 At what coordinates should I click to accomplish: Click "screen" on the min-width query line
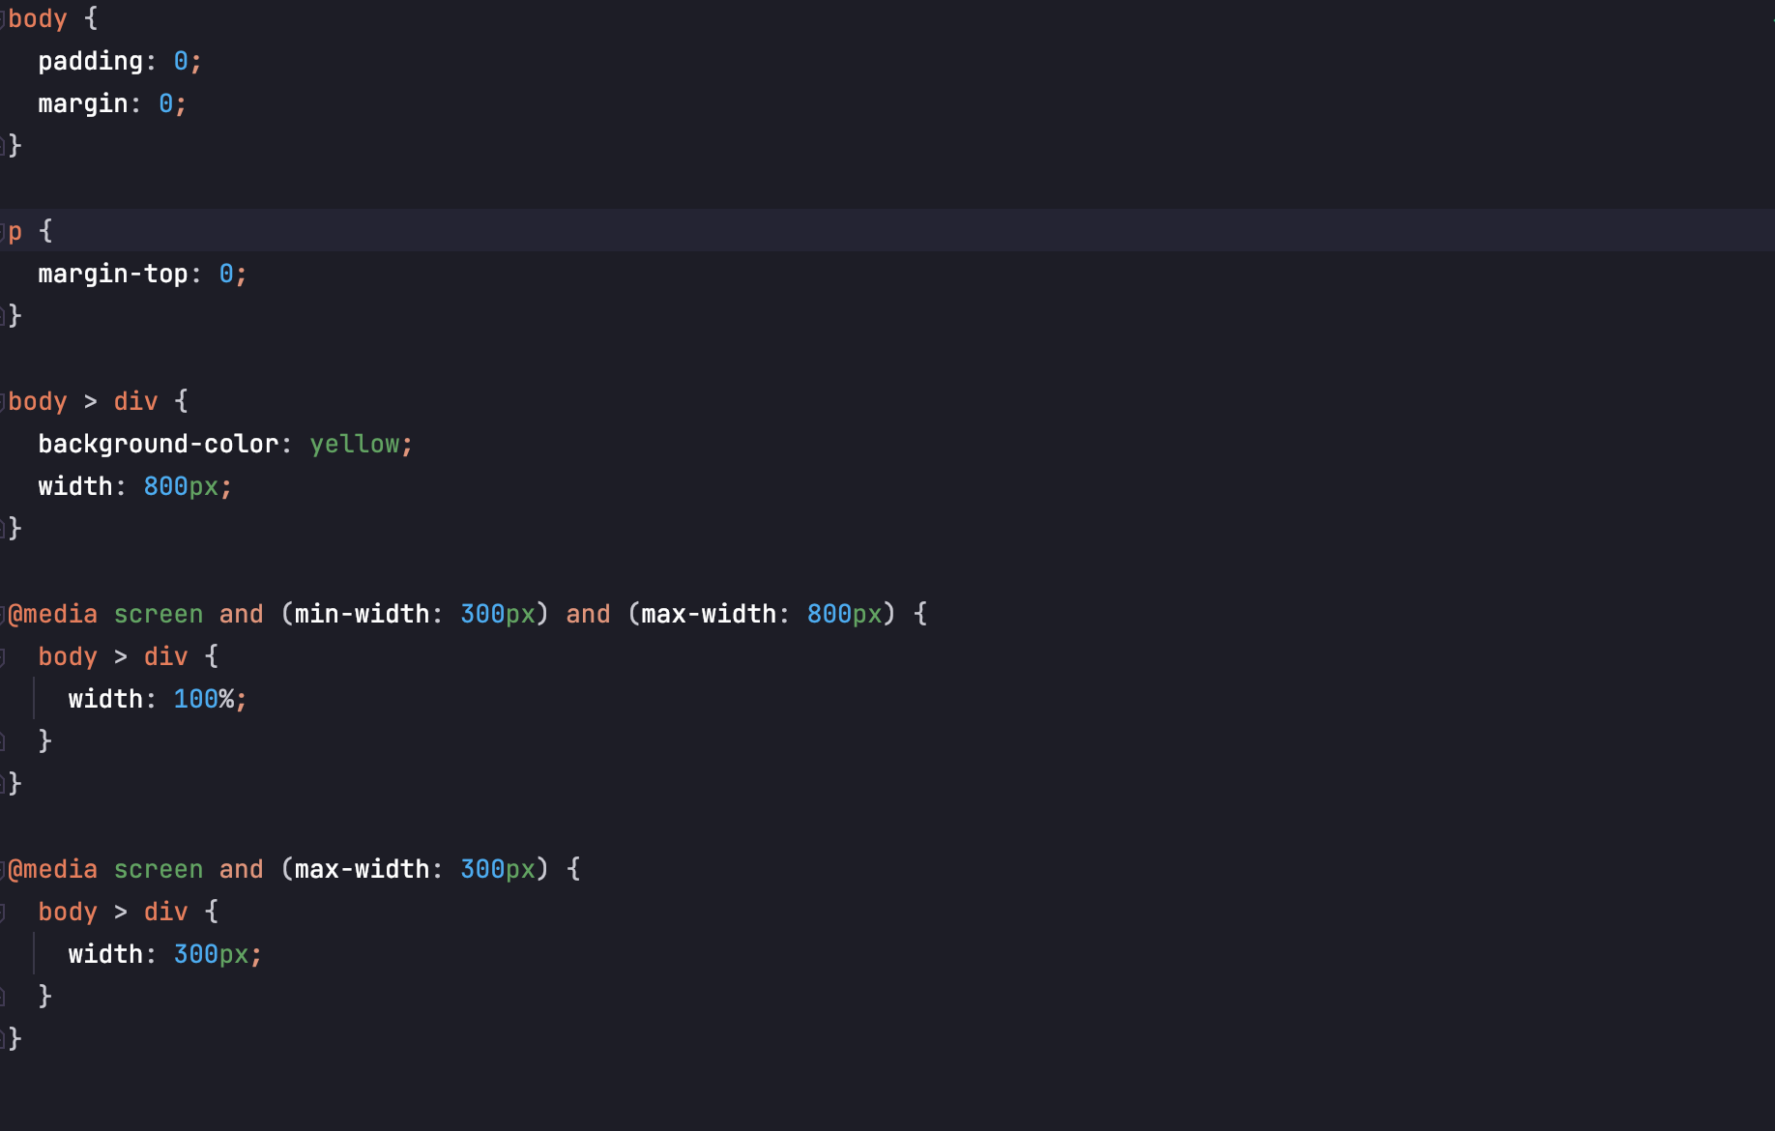point(159,615)
